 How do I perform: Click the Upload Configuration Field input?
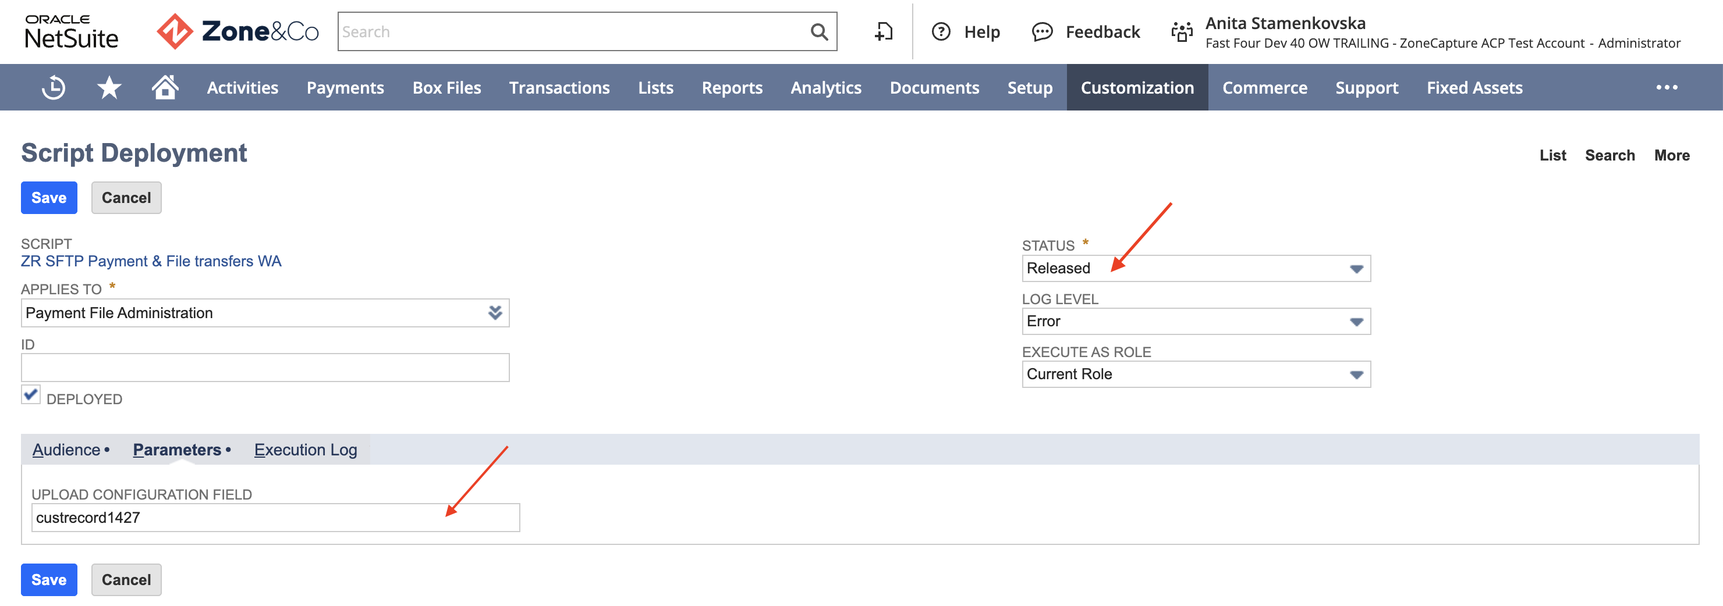click(275, 518)
